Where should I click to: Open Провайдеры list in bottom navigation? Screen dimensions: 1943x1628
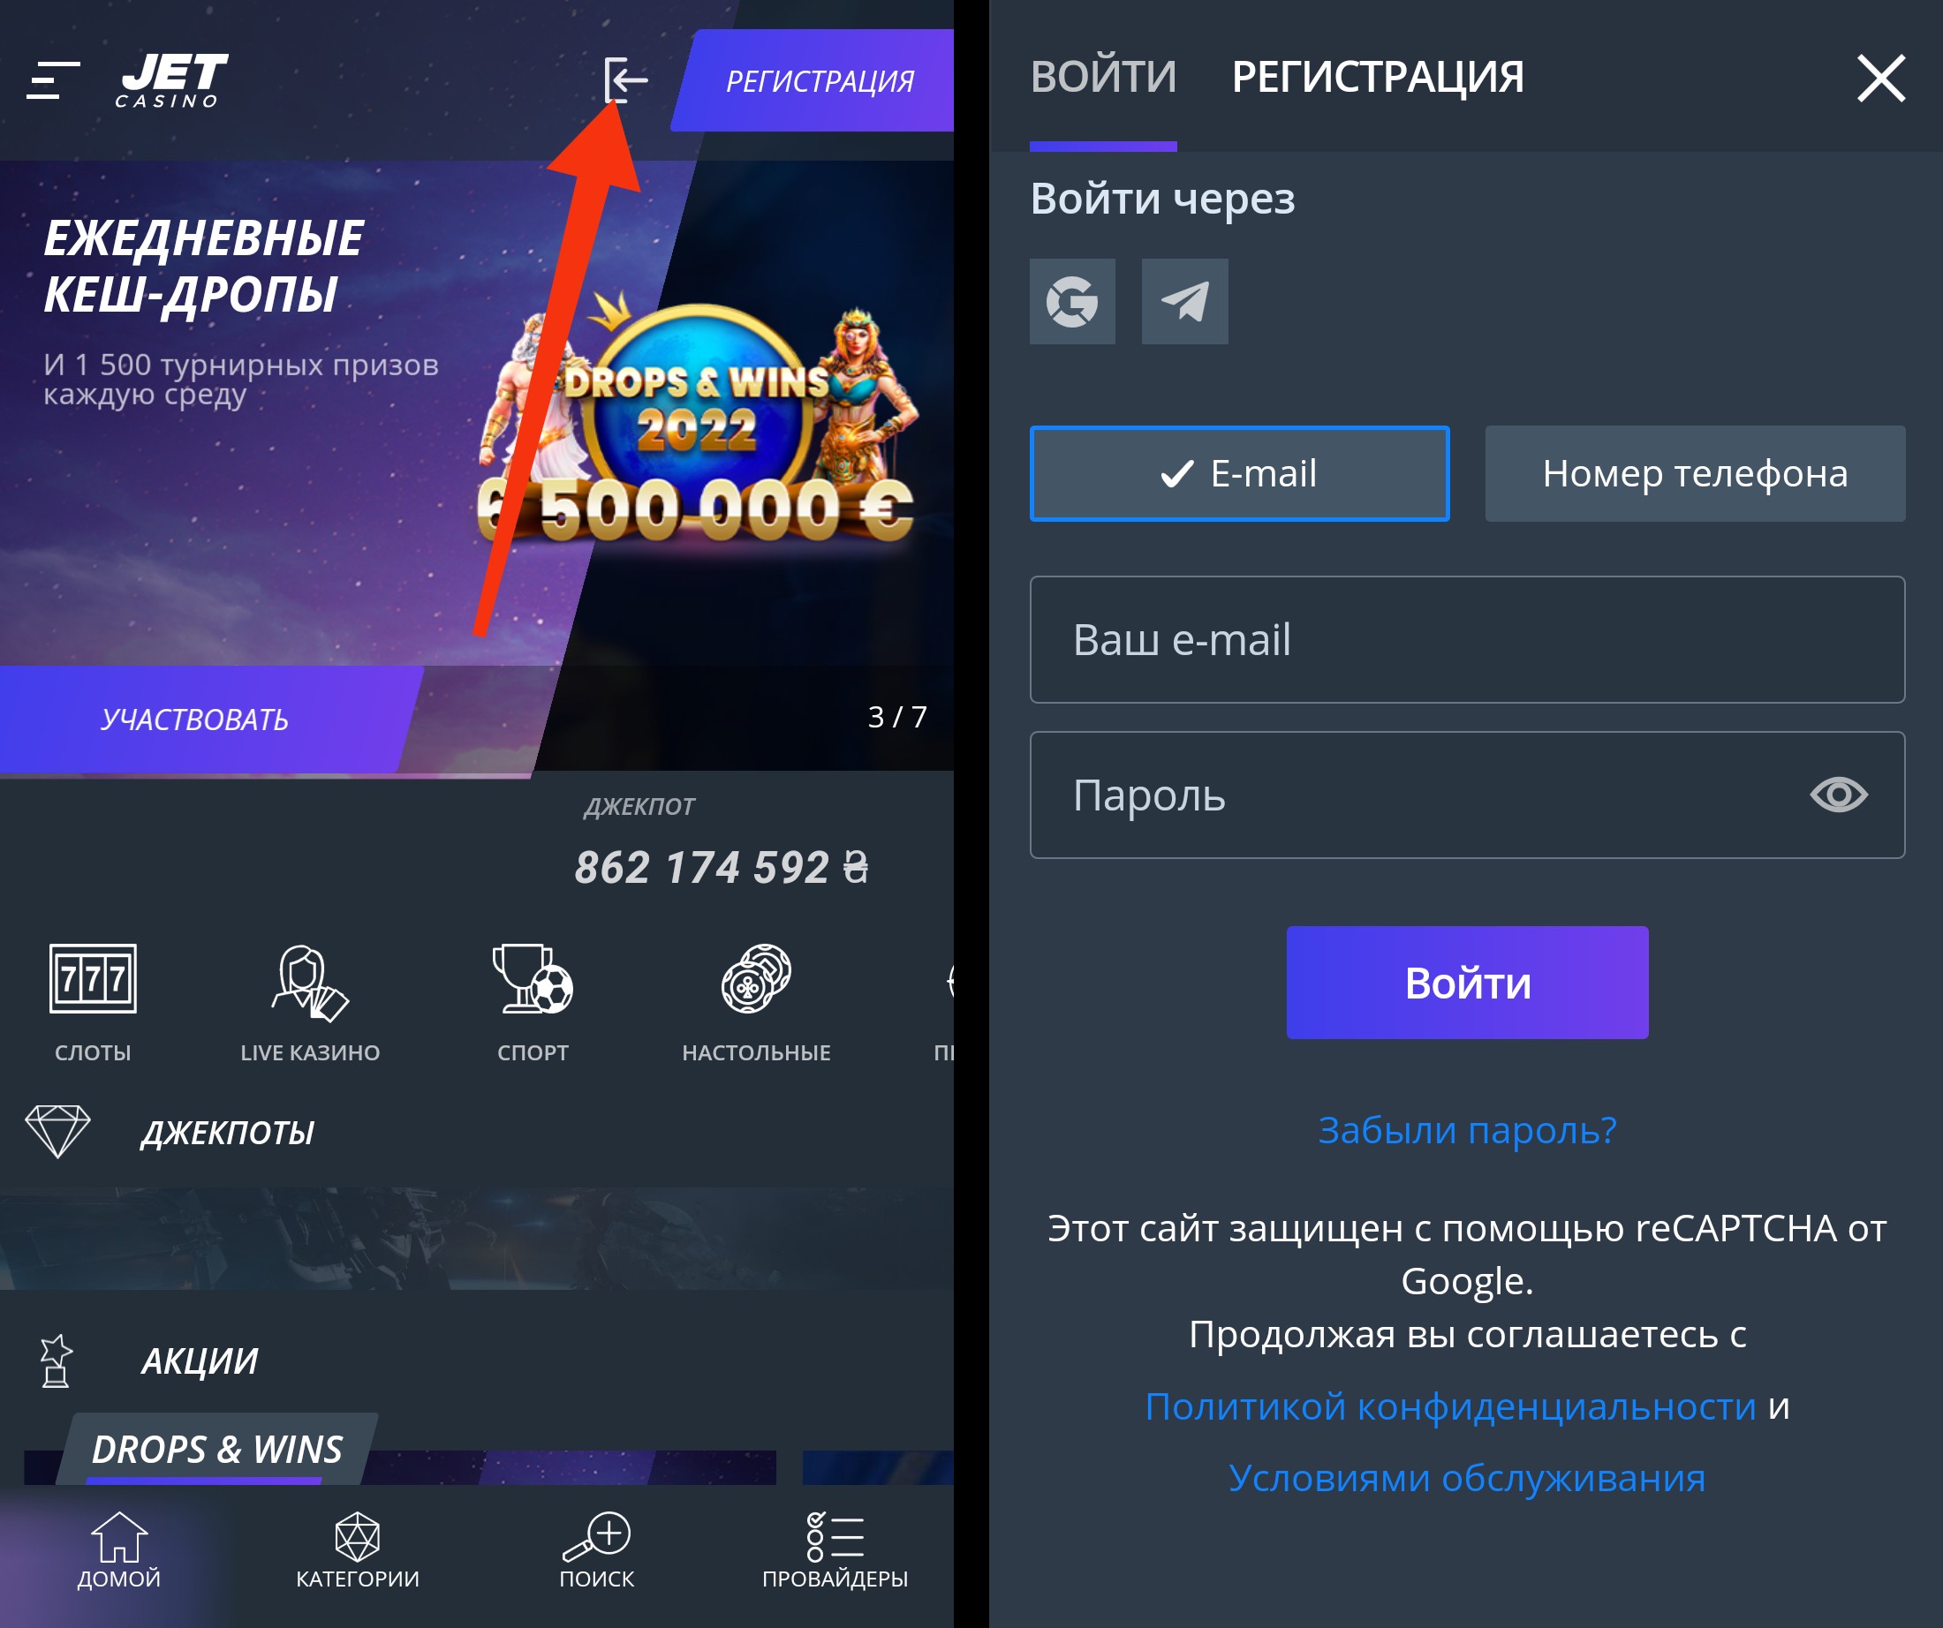(x=835, y=1551)
